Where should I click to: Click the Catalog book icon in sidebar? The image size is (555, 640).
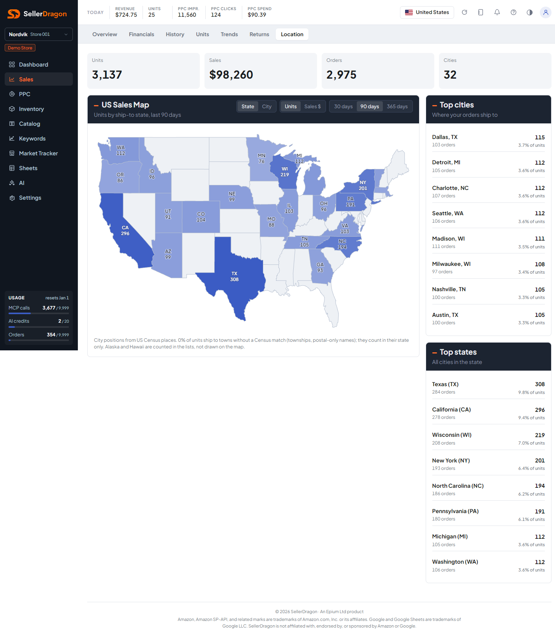click(x=12, y=124)
